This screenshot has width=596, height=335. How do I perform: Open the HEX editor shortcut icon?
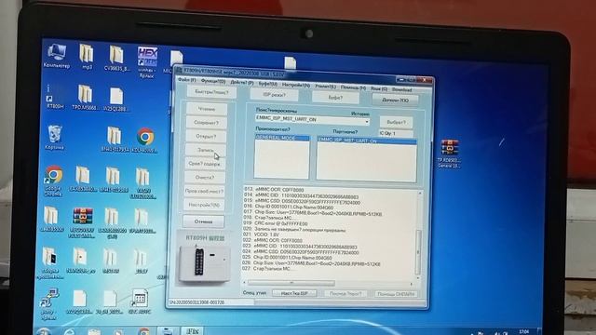[147, 62]
